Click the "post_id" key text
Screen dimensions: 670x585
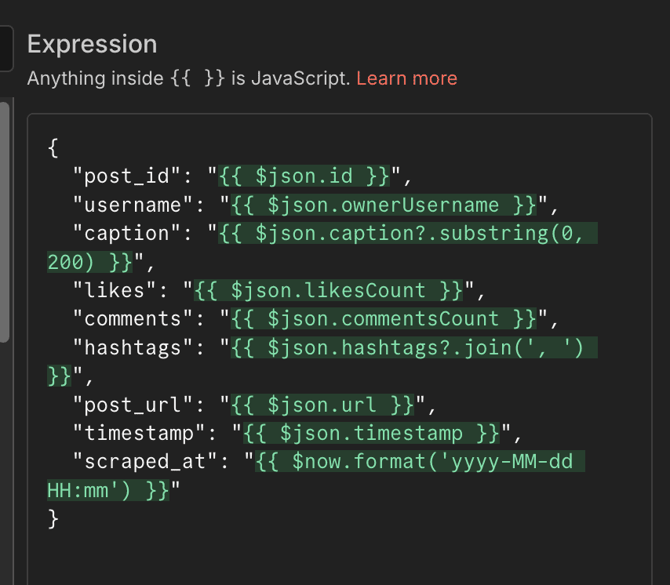[122, 176]
